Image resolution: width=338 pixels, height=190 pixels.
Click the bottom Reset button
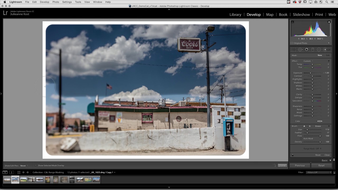[x=321, y=165]
